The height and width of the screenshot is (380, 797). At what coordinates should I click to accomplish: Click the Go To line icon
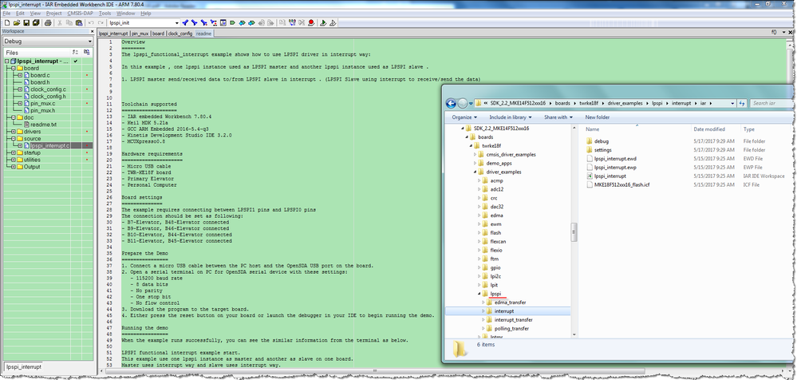[x=223, y=23]
